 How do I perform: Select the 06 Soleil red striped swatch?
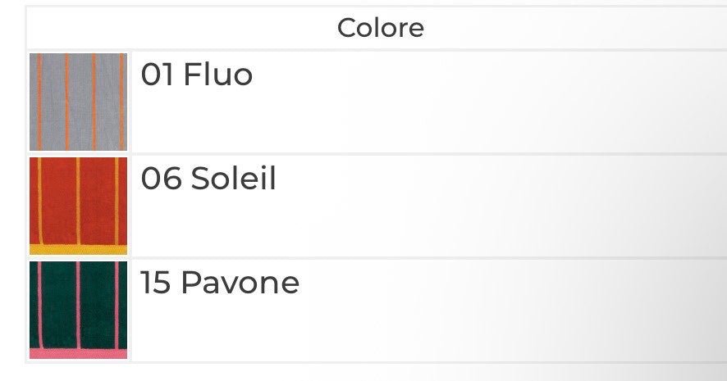coord(79,205)
